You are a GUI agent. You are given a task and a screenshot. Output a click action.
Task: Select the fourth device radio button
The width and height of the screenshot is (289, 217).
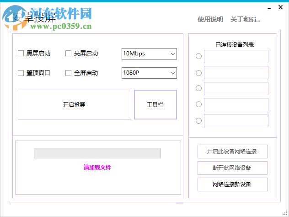(198, 104)
